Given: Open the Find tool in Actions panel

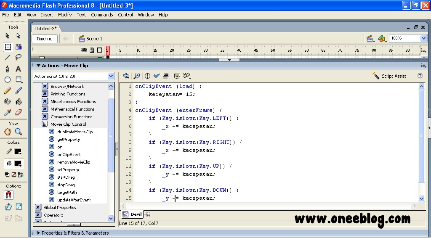Looking at the screenshot, I should pos(137,76).
